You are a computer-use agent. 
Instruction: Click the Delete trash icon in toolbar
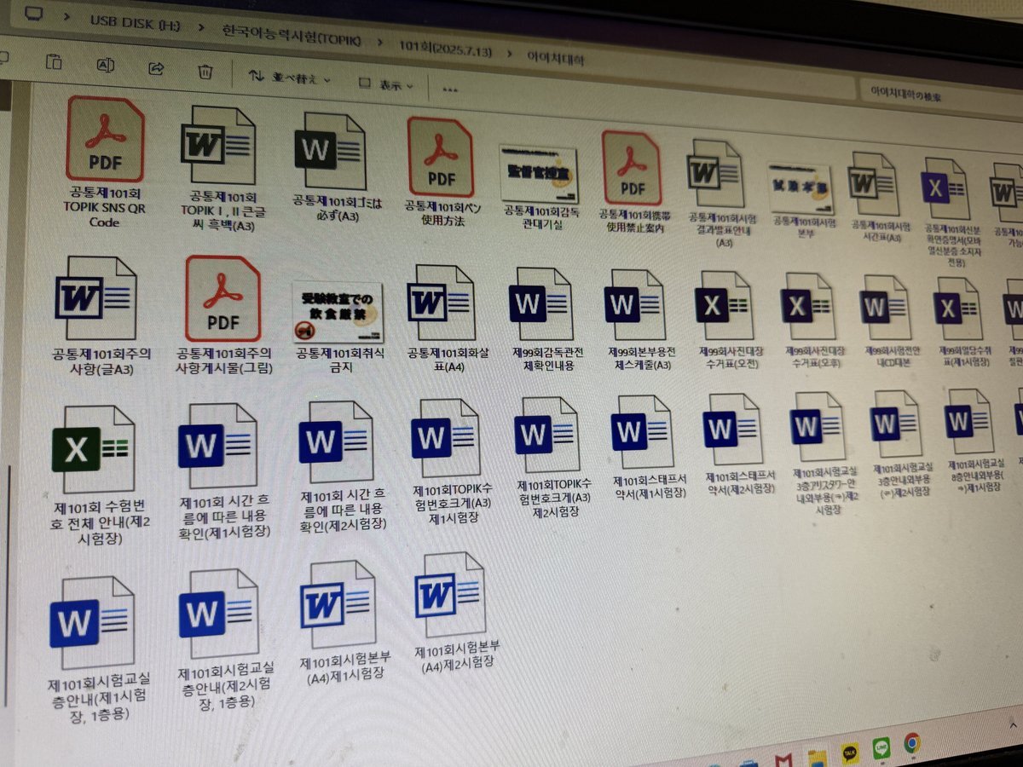205,72
